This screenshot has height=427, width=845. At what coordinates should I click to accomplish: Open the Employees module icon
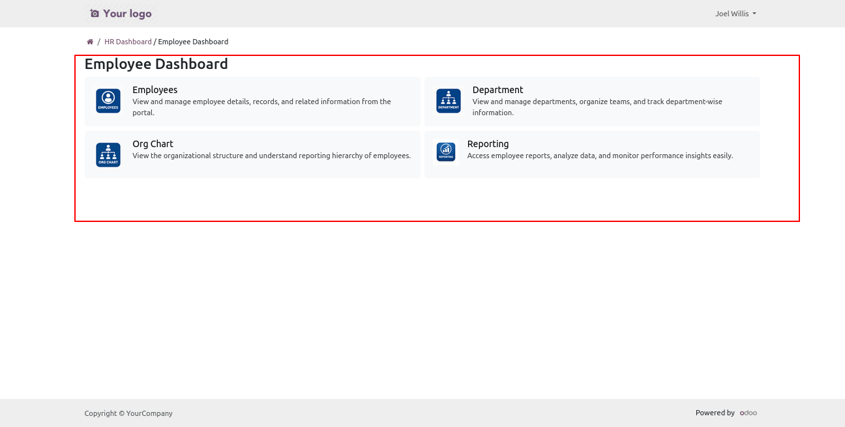point(108,101)
